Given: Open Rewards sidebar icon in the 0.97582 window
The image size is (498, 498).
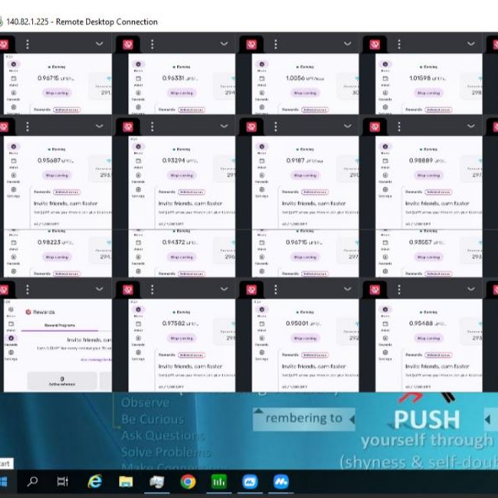Looking at the screenshot, I should click(x=138, y=338).
